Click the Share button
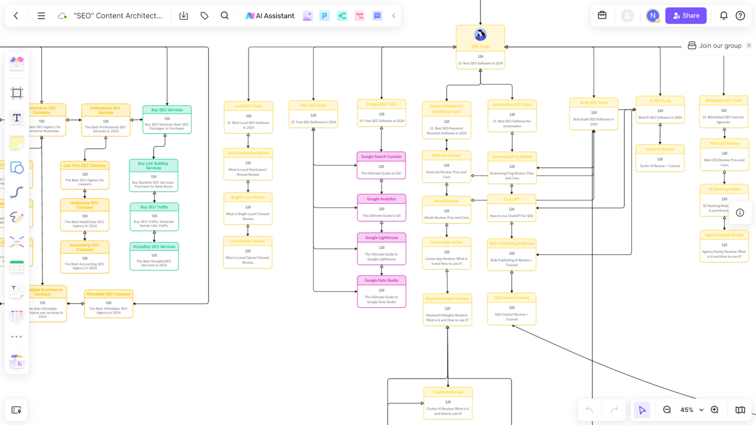 pos(685,16)
